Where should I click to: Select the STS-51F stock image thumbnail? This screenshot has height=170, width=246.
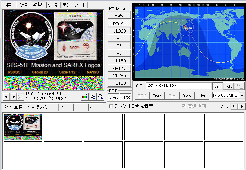(23, 127)
